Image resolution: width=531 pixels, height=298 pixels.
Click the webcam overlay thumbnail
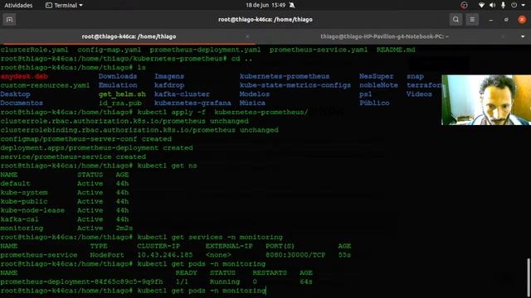(486, 100)
